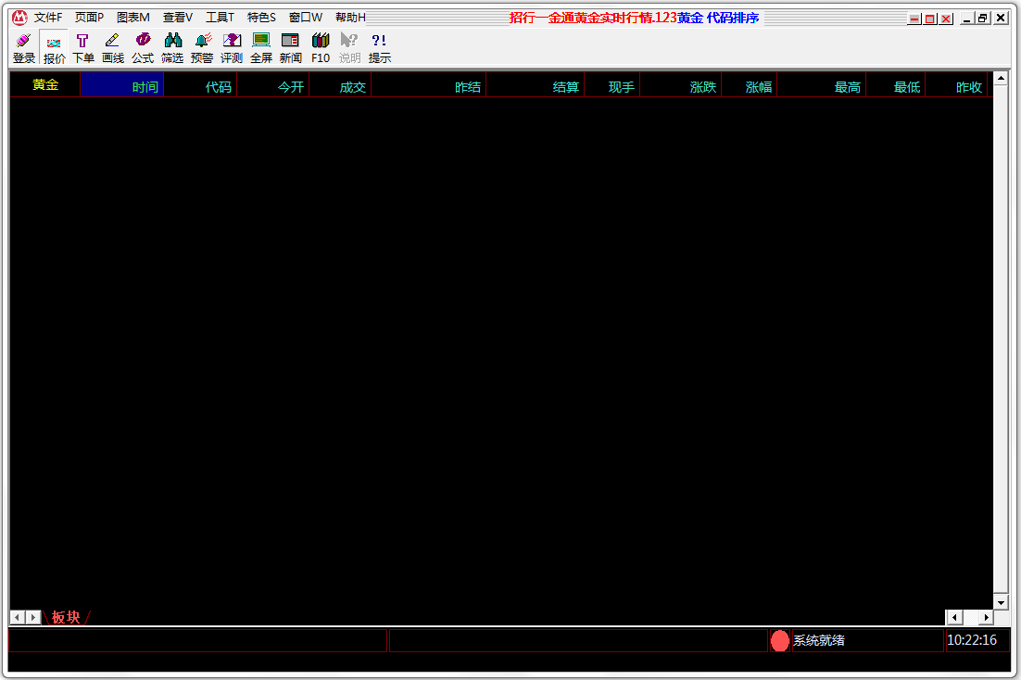Viewport: 1021px width, 680px height.
Task: Open the 公式 formula tool
Action: click(x=143, y=48)
